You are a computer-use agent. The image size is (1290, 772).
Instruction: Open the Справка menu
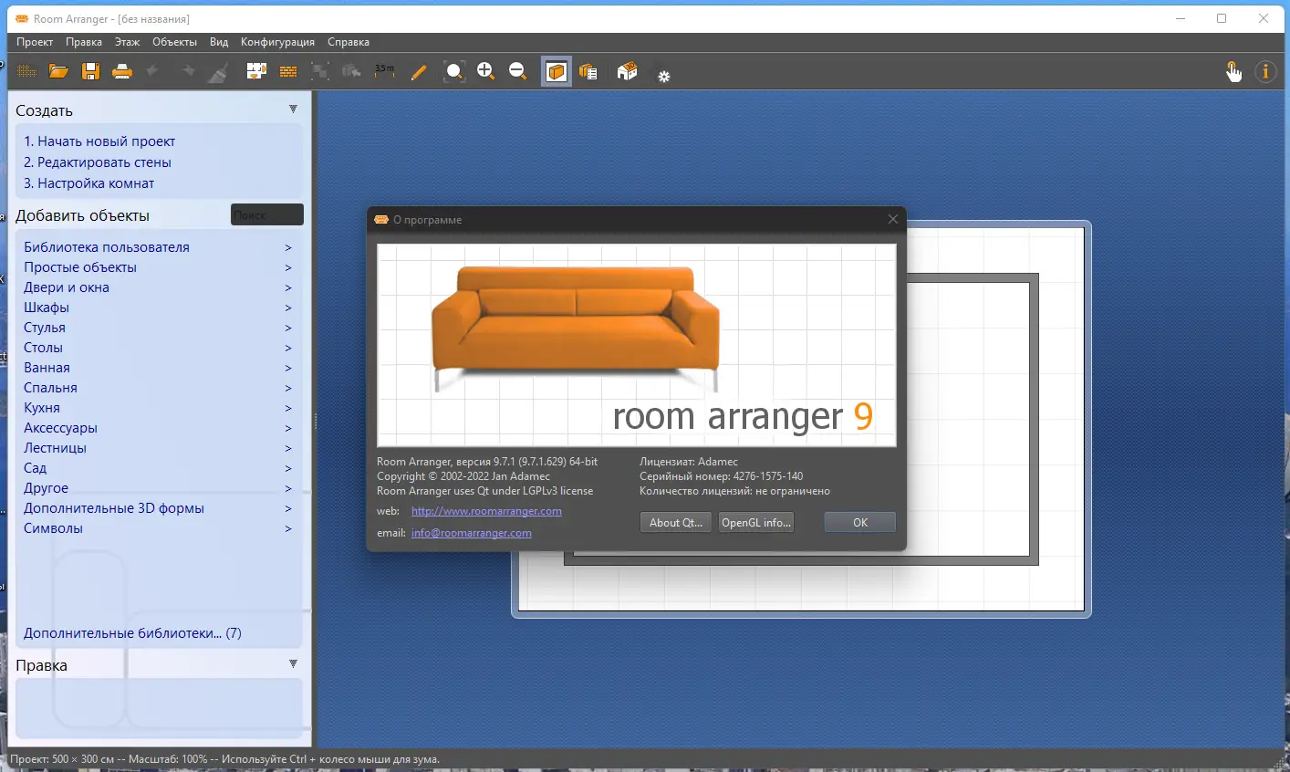pyautogui.click(x=349, y=42)
